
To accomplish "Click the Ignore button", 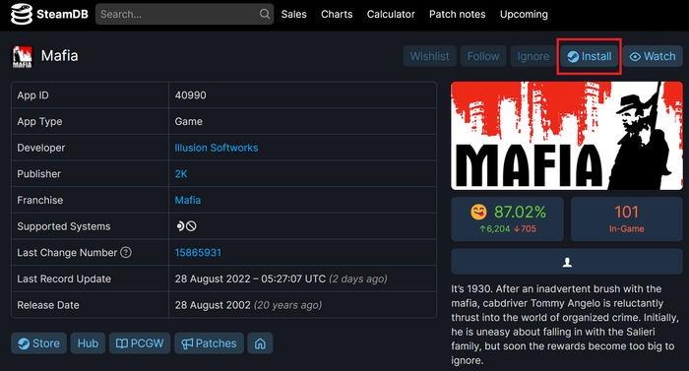I will tap(533, 56).
